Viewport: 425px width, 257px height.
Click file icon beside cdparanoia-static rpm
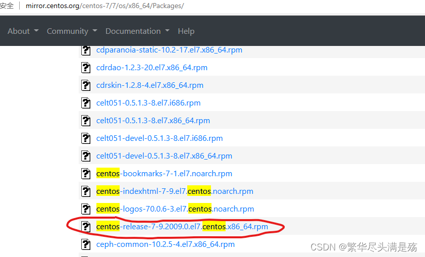click(86, 50)
